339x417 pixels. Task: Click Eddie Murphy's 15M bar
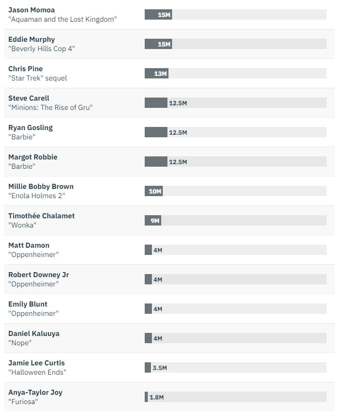(x=158, y=44)
